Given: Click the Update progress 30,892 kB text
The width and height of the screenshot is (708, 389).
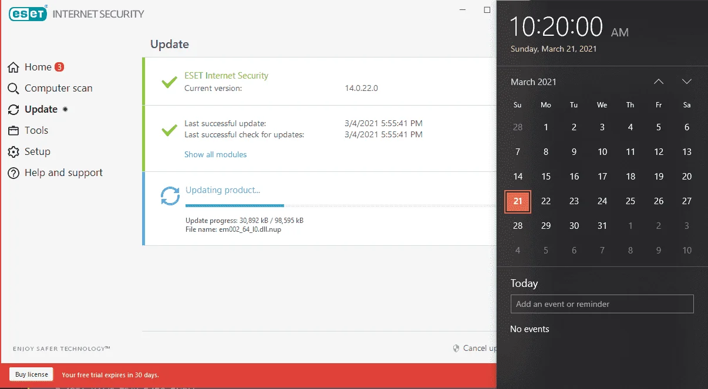Looking at the screenshot, I should [x=244, y=221].
